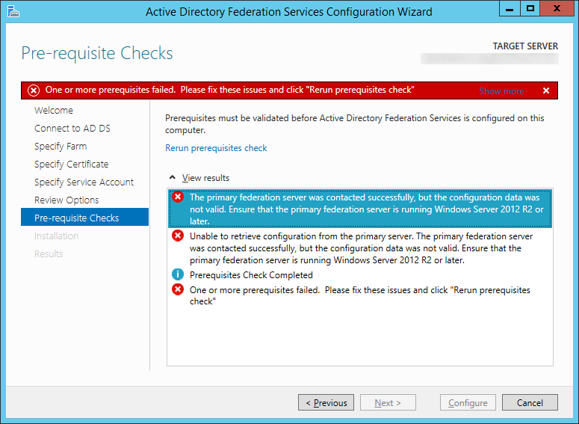Screen dimensions: 579x424
Task: Click the Pre-requisite Checks page heading
Action: pyautogui.click(x=97, y=53)
